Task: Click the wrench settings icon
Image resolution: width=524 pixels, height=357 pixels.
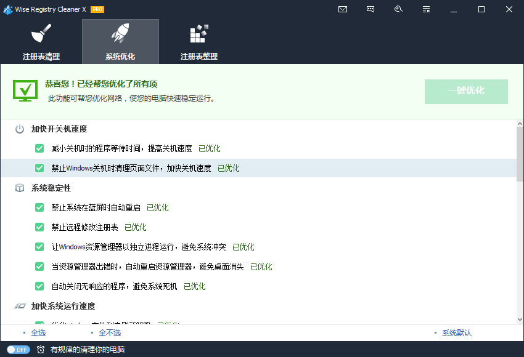Action: pos(398,9)
